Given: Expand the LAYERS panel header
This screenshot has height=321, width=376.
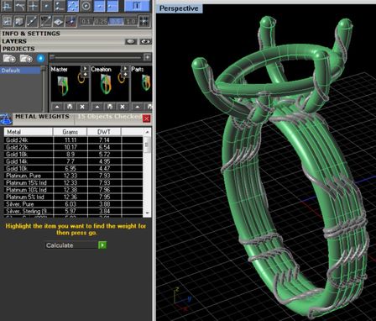Looking at the screenshot, I should click(x=14, y=41).
